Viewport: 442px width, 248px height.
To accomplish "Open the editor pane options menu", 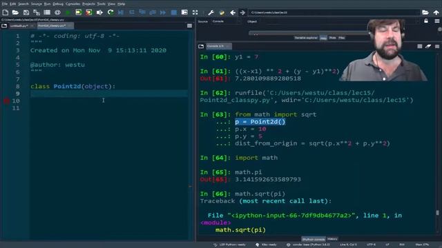I will (189, 26).
